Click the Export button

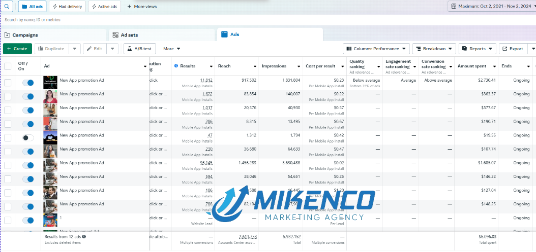point(513,49)
